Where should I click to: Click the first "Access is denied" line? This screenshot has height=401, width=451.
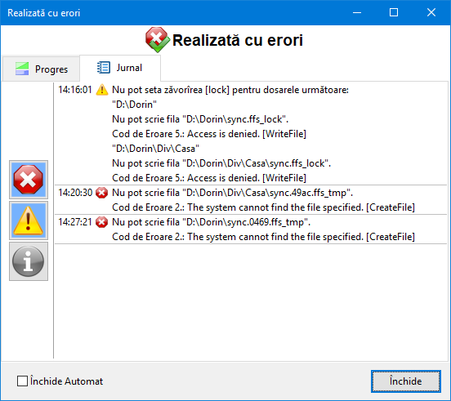point(209,134)
